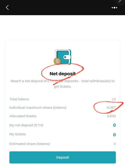Select Individual maximum share (tokens) label
125x166 pixels.
pyautogui.click(x=38, y=108)
